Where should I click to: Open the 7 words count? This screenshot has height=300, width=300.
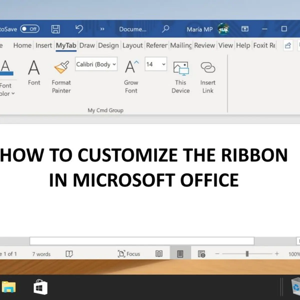41,254
